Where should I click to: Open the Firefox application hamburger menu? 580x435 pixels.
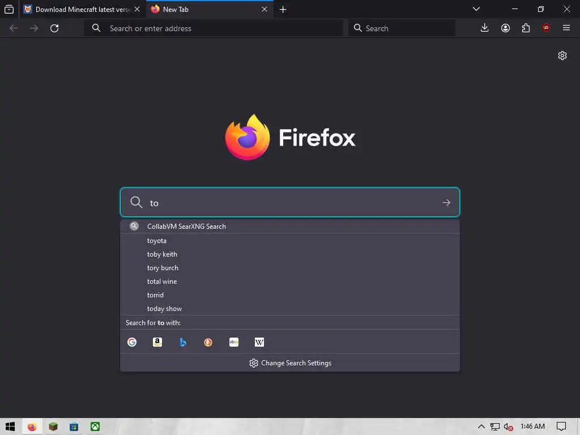point(566,28)
